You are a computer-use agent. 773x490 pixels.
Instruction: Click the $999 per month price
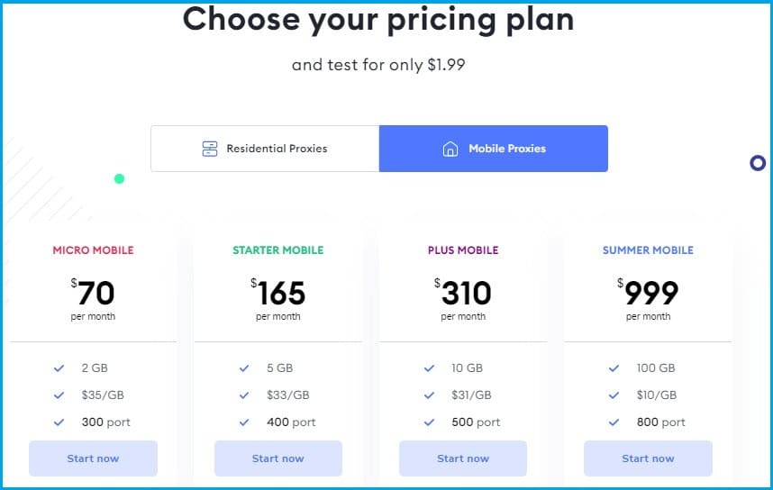pyautogui.click(x=648, y=299)
